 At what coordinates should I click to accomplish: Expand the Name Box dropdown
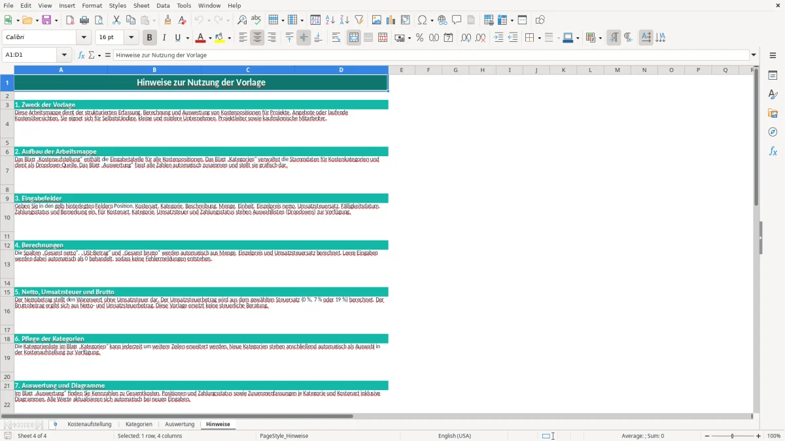click(64, 55)
